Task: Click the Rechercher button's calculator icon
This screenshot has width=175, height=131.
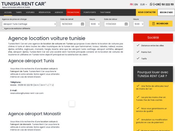Action: click(x=153, y=24)
